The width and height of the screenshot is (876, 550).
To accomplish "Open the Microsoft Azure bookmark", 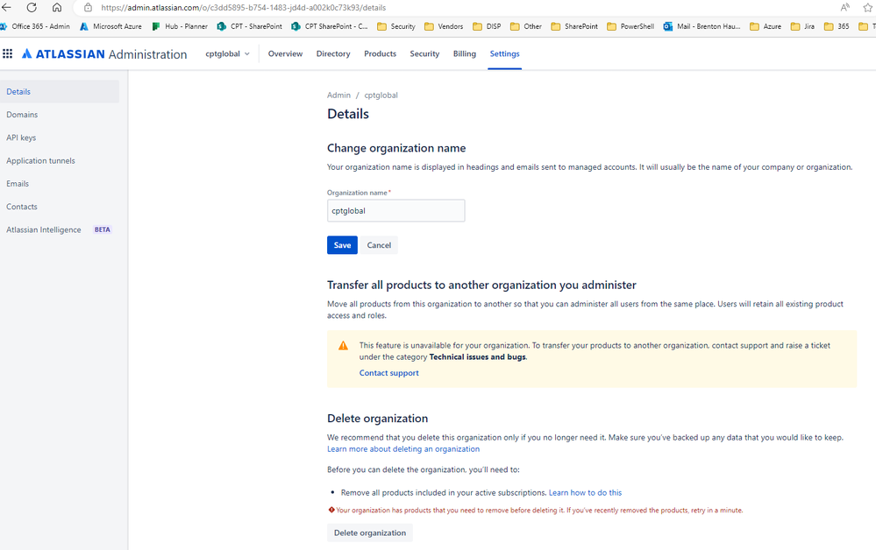I will (x=111, y=26).
